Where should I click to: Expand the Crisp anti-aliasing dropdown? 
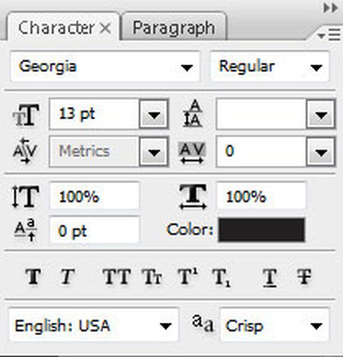click(274, 325)
